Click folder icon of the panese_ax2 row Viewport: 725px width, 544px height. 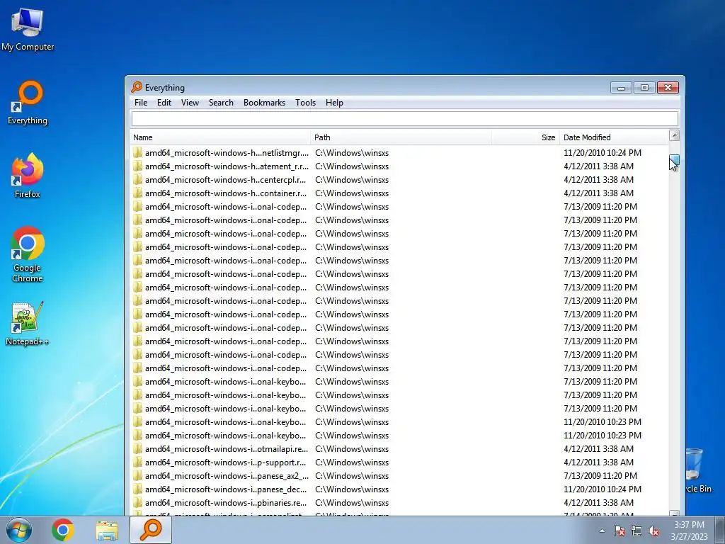[137, 475]
